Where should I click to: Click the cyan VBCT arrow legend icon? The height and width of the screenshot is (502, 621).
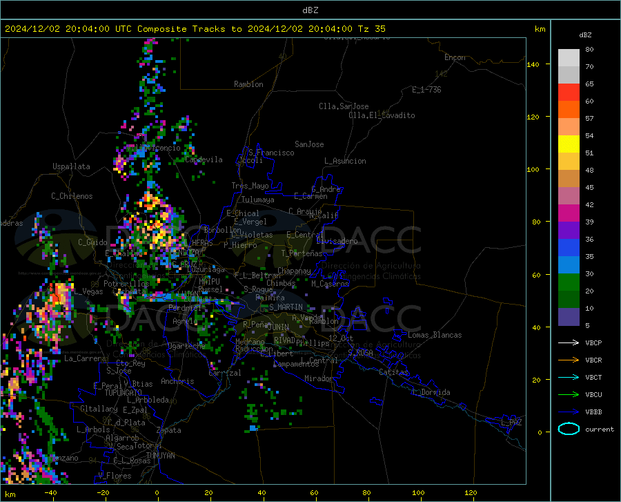click(x=569, y=377)
